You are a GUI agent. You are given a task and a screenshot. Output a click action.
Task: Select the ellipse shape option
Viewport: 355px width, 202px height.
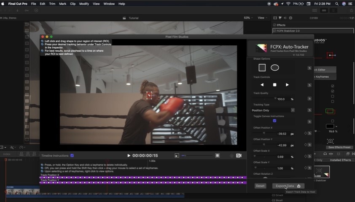click(274, 68)
